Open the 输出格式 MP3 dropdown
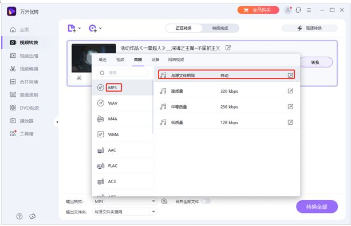 coord(124,201)
